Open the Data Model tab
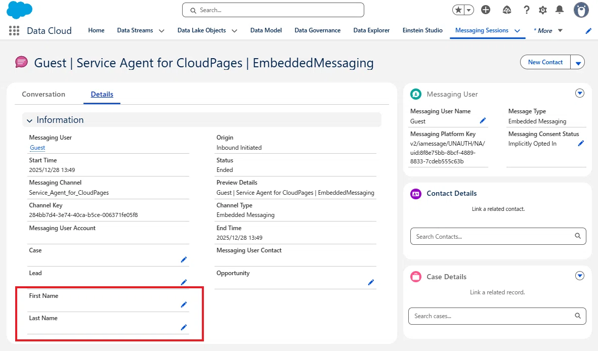The height and width of the screenshot is (351, 598). pos(266,30)
